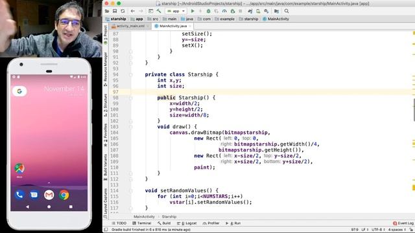The height and width of the screenshot is (233, 415).
Task: Collapse the Starship constructor at line 98
Action: tap(131, 98)
